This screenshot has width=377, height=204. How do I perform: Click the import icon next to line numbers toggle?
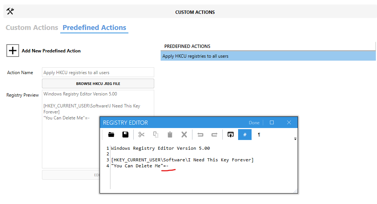pyautogui.click(x=231, y=134)
